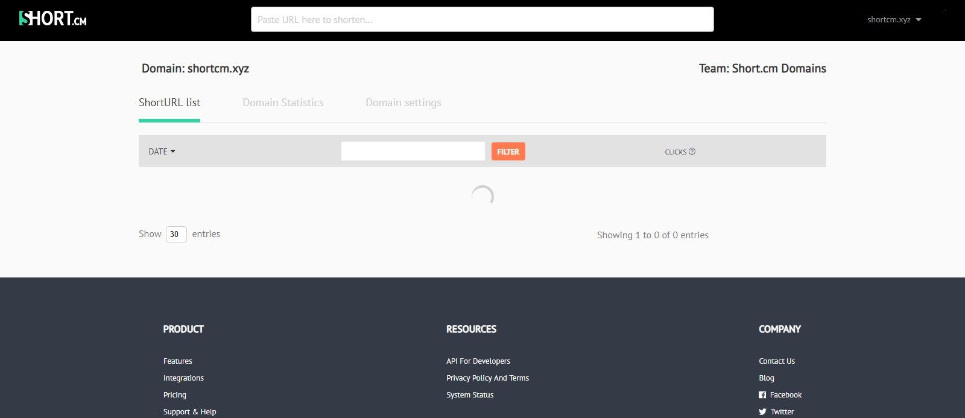Click the orange FILTER button
Viewport: 965px width, 418px height.
pos(508,151)
